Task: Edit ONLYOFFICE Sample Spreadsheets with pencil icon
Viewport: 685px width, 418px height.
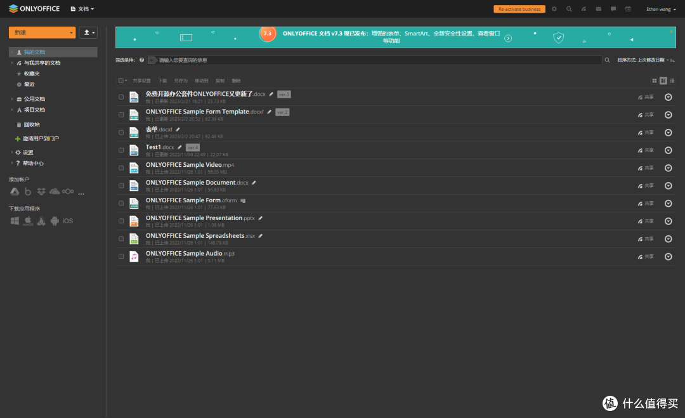Action: point(261,236)
